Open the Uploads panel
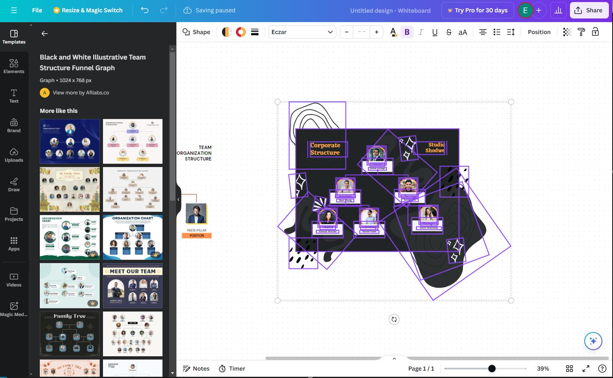613x378 pixels. point(14,155)
